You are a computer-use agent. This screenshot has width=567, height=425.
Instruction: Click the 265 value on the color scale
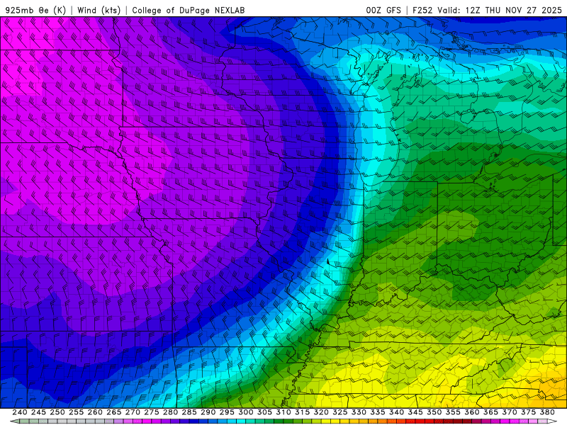coord(114,412)
